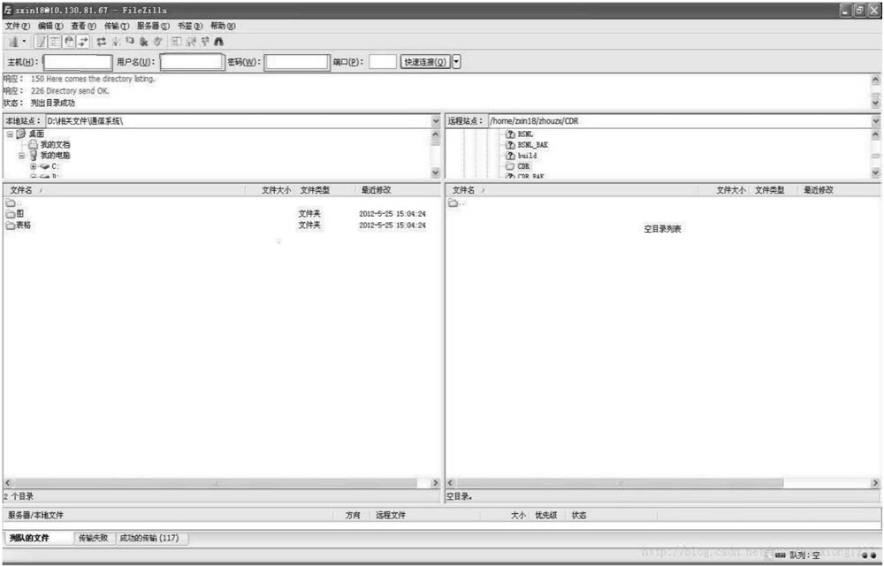Focus the 用户名 username input field
This screenshot has width=884, height=567.
191,62
